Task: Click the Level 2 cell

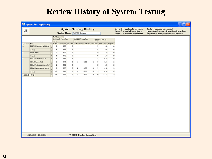Action: pos(26,55)
